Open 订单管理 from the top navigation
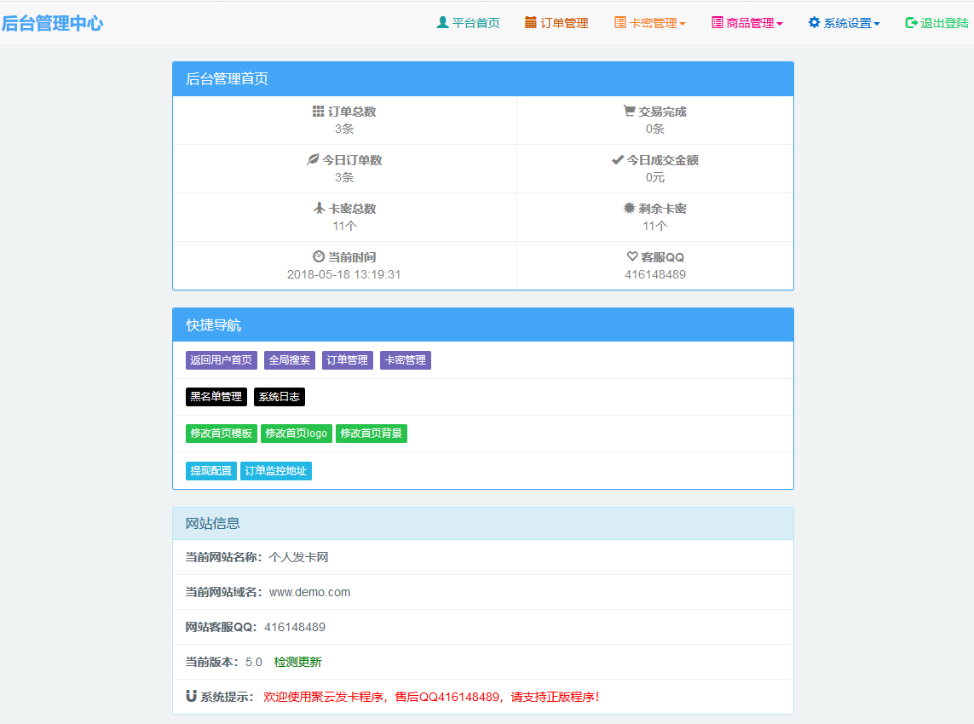This screenshot has height=724, width=974. point(564,24)
